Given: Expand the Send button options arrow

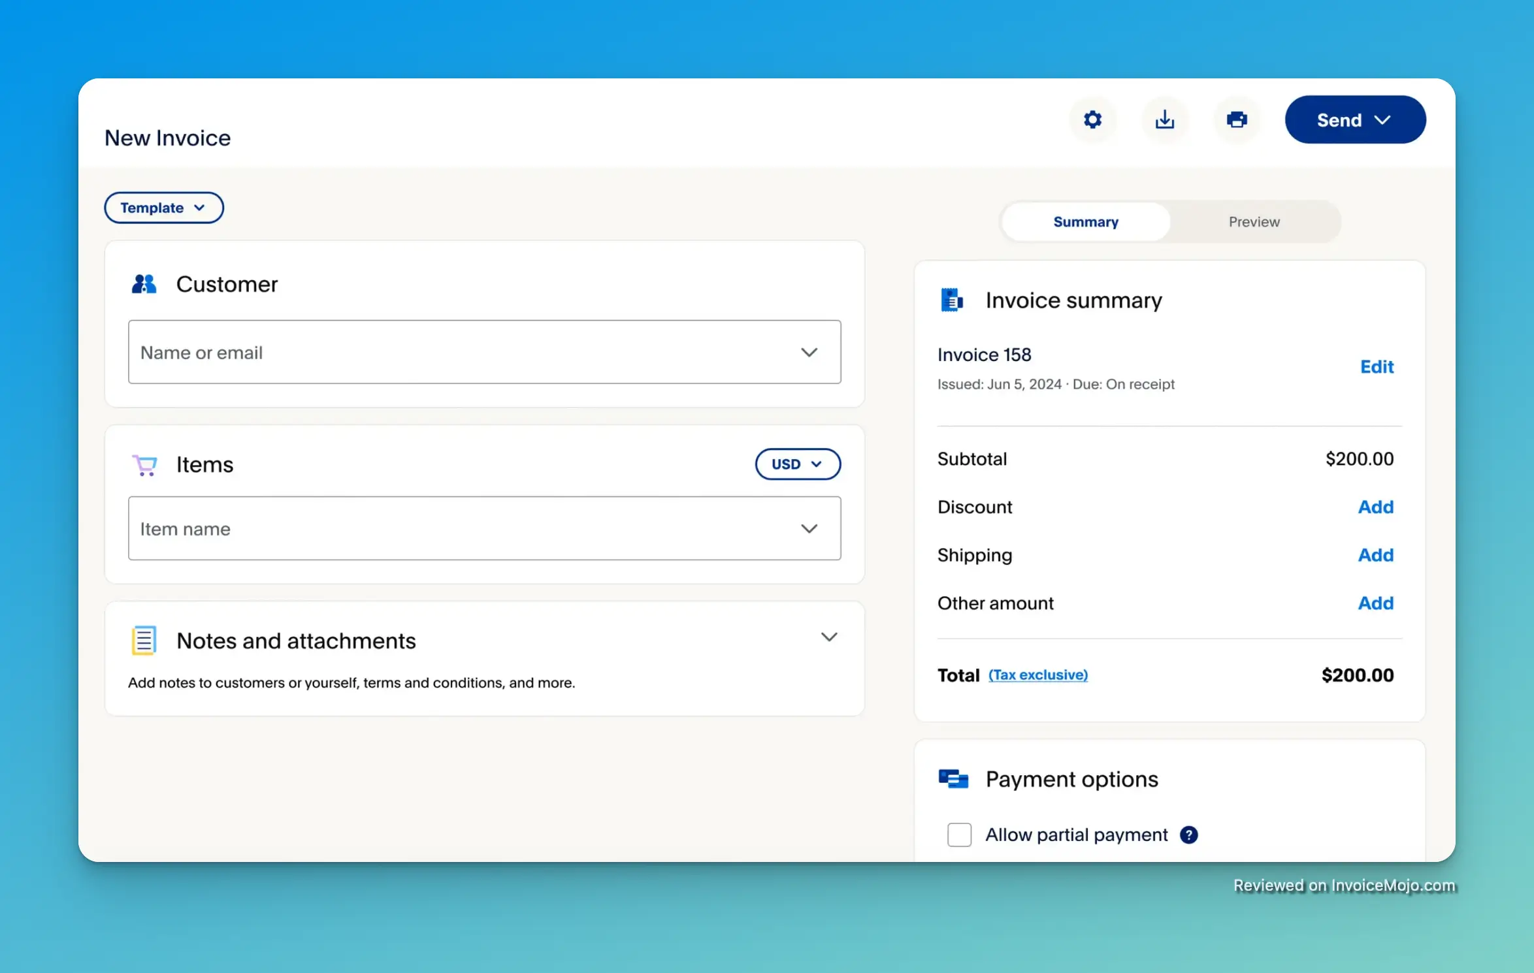Looking at the screenshot, I should coord(1383,120).
